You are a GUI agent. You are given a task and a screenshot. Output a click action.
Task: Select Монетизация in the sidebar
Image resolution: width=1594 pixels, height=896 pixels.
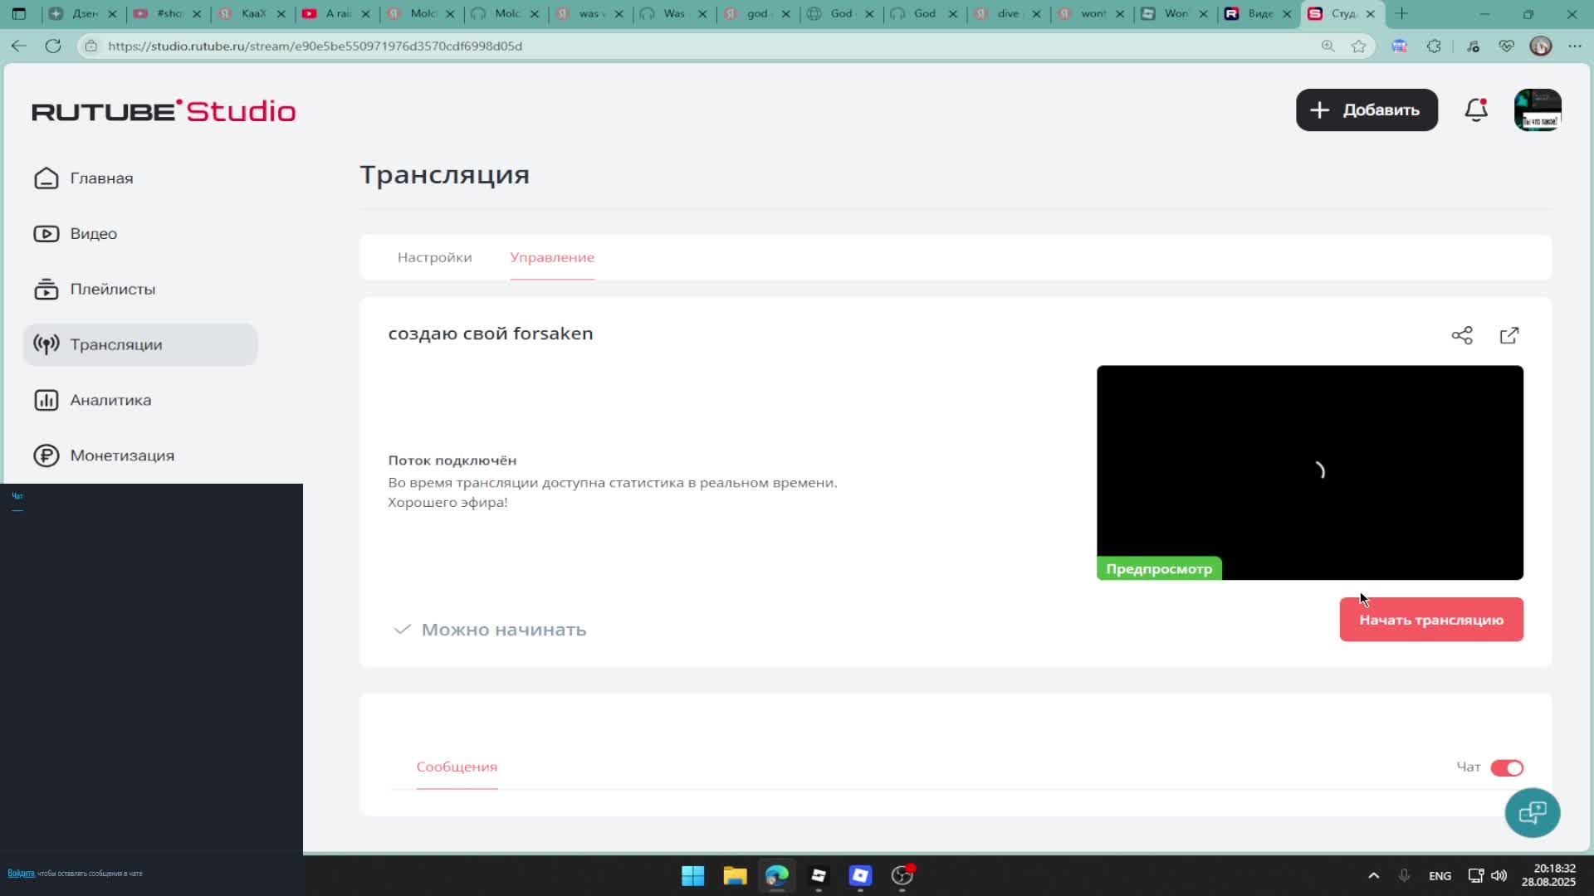coord(122,455)
